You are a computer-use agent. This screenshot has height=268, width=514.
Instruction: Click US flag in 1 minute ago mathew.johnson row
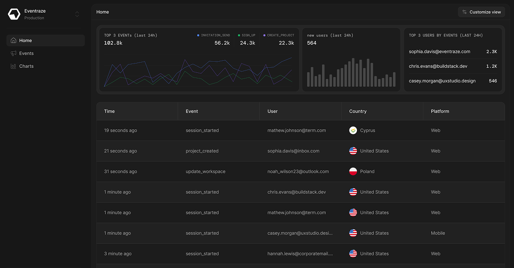pyautogui.click(x=353, y=212)
